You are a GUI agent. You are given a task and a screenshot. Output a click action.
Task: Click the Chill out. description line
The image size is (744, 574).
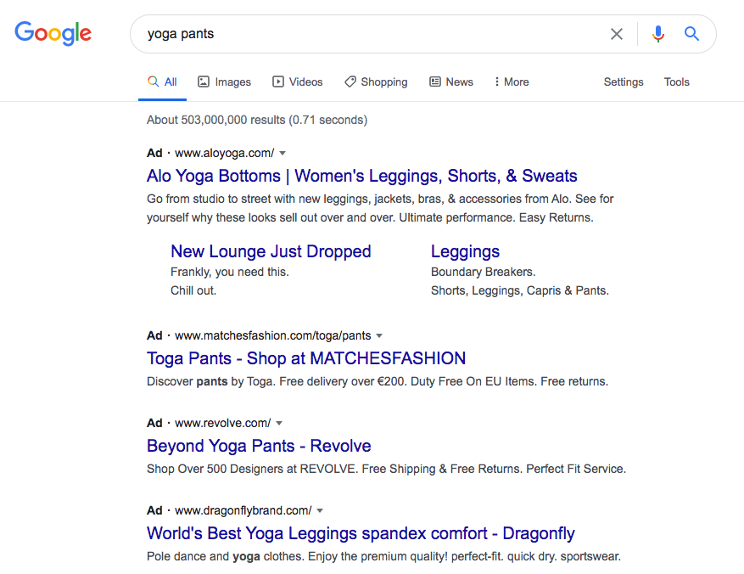pos(193,290)
